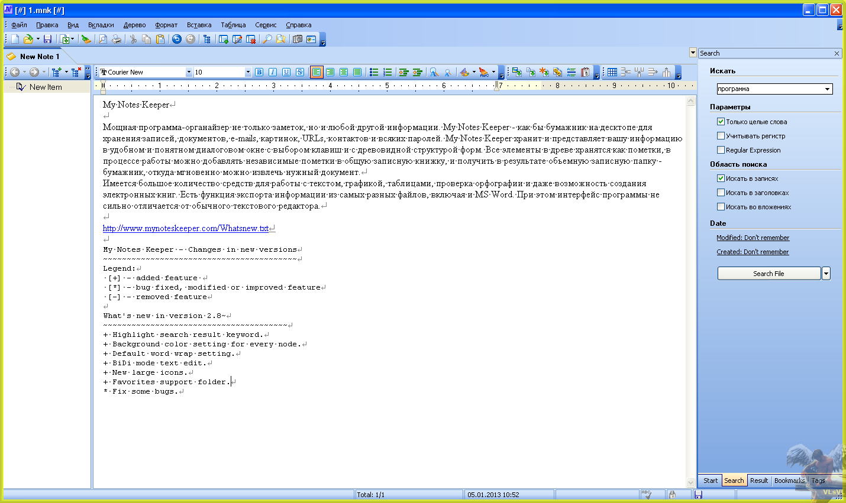The image size is (846, 503).
Task: Open the Search panel header dropdown arrow
Action: click(693, 53)
